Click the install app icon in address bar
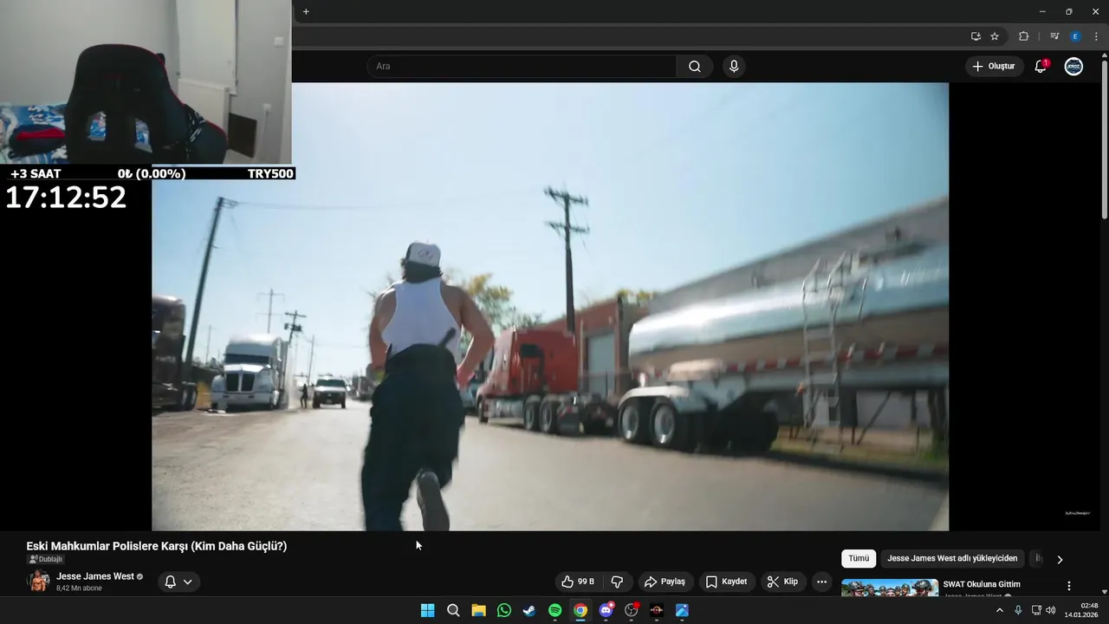The width and height of the screenshot is (1109, 624). [976, 36]
